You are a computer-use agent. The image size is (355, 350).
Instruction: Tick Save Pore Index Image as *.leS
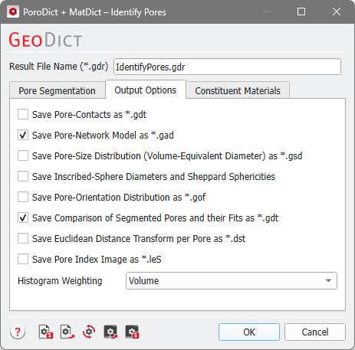click(x=23, y=259)
